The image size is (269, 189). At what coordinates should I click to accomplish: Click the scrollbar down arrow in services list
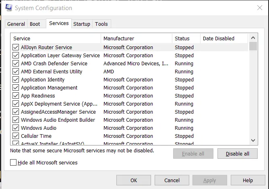click(253, 140)
